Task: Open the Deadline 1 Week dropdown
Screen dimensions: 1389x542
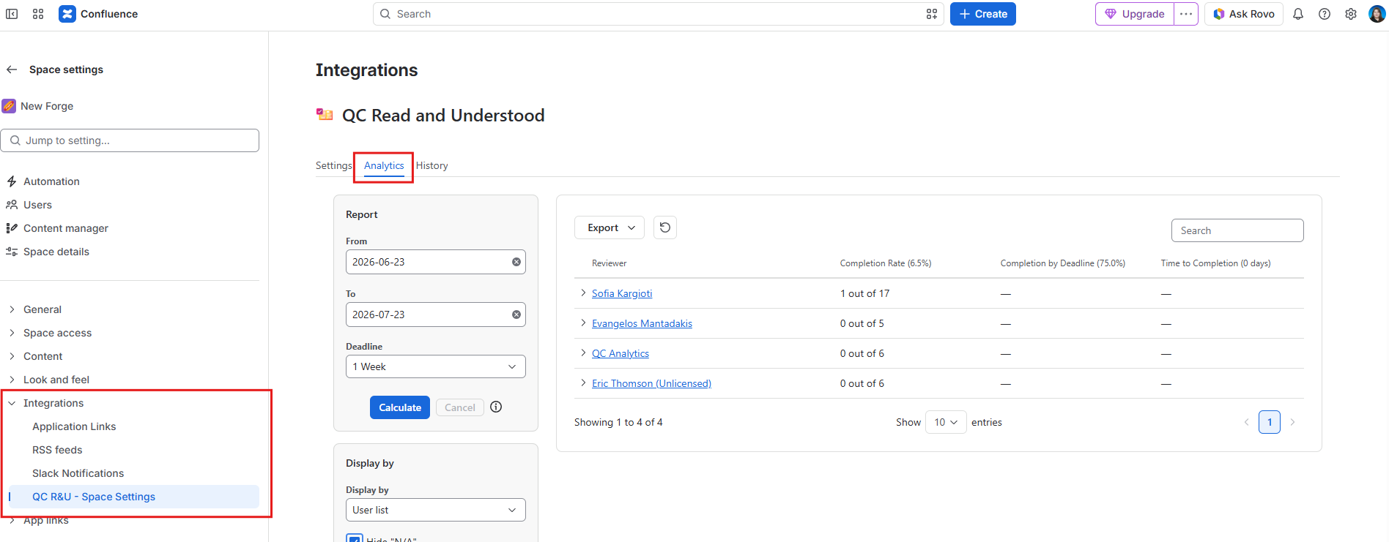Action: click(436, 366)
